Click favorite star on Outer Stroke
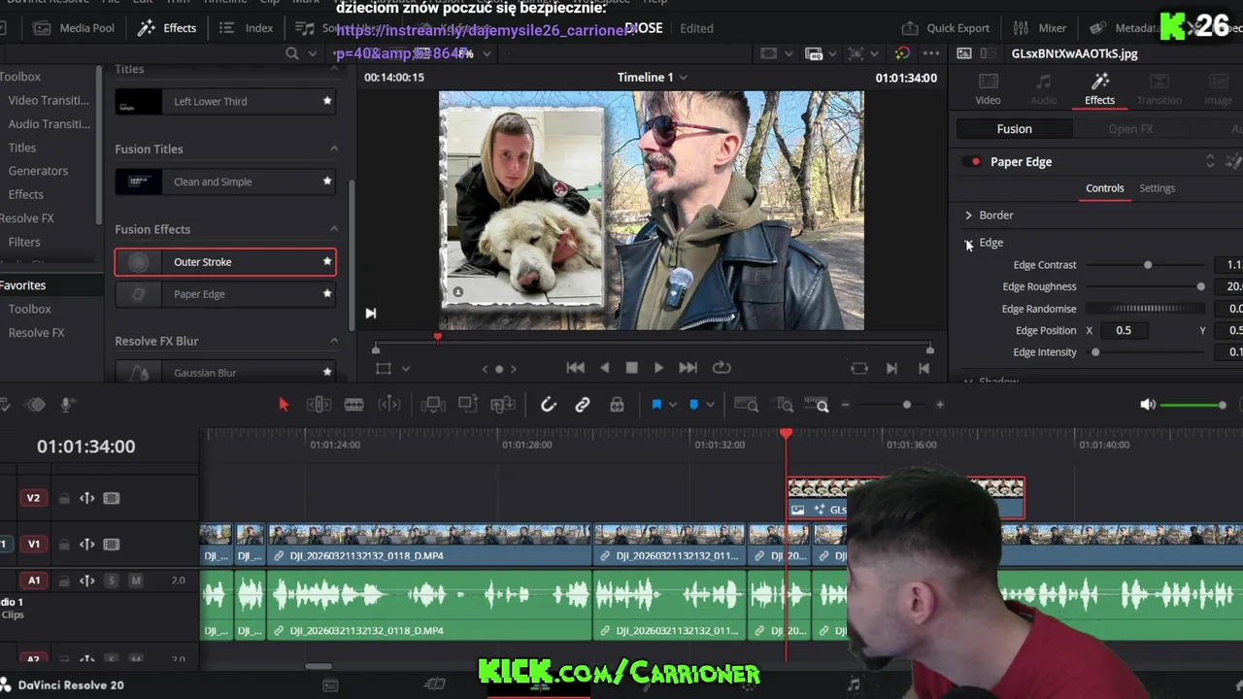The image size is (1243, 699). [327, 262]
